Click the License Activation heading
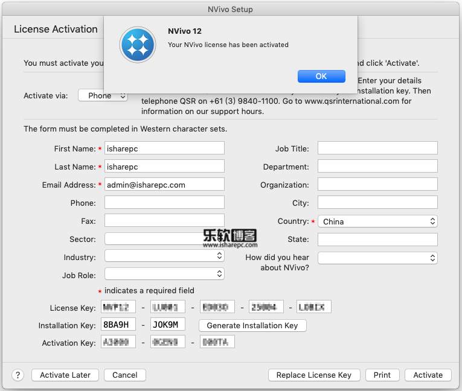The image size is (462, 391). pyautogui.click(x=56, y=29)
